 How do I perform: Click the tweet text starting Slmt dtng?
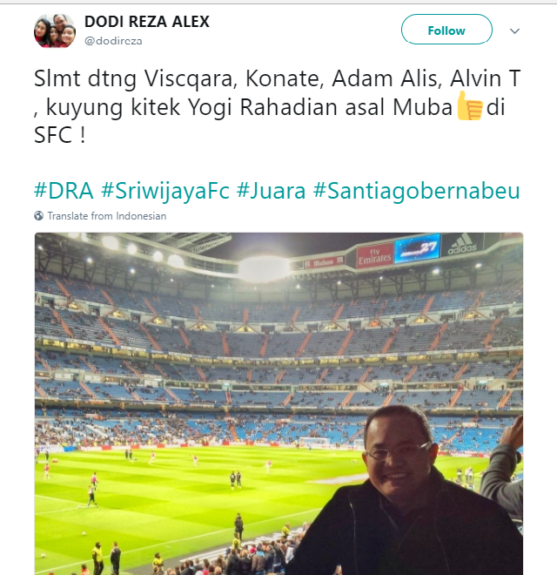coord(277,106)
